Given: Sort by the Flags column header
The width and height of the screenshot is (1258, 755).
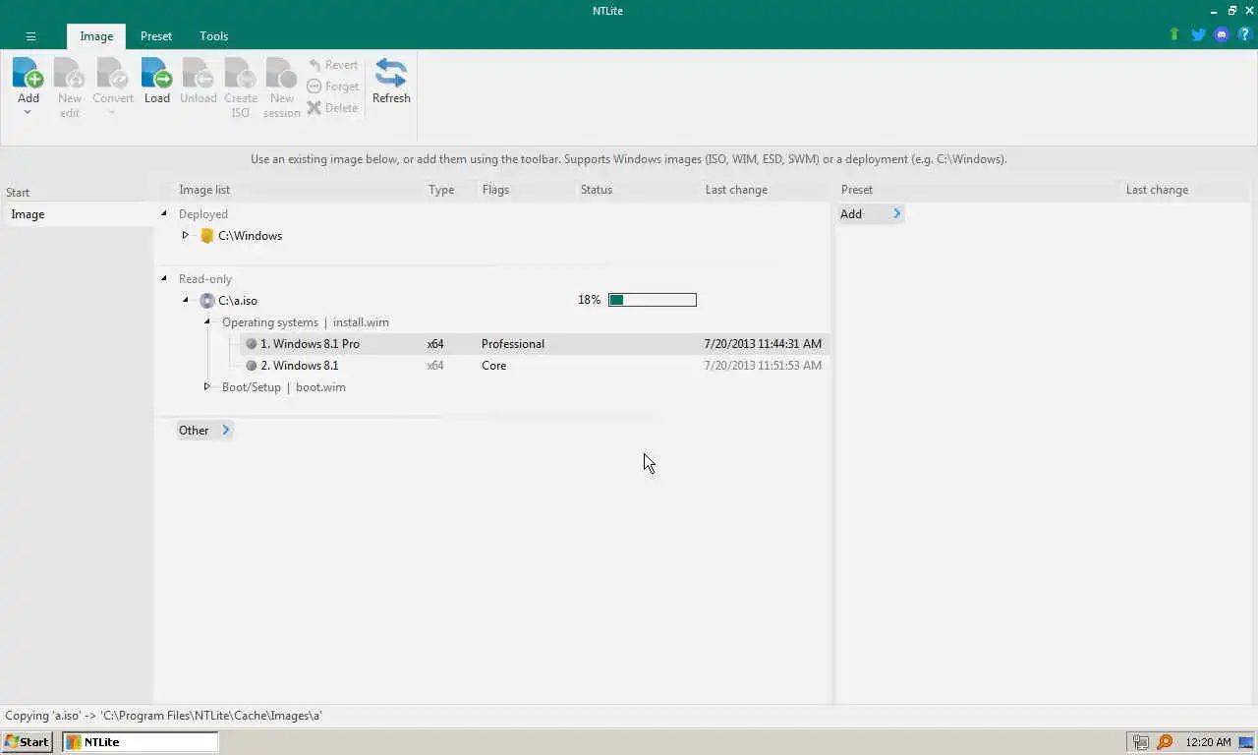Looking at the screenshot, I should click(x=495, y=190).
